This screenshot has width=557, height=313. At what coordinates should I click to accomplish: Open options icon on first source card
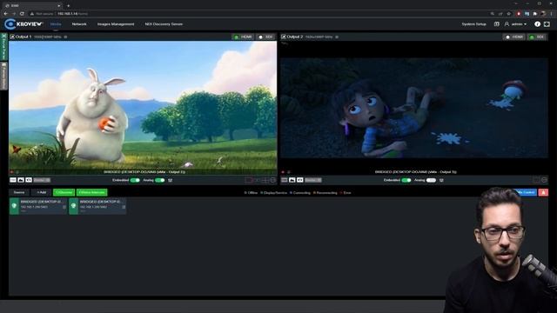[x=64, y=207]
